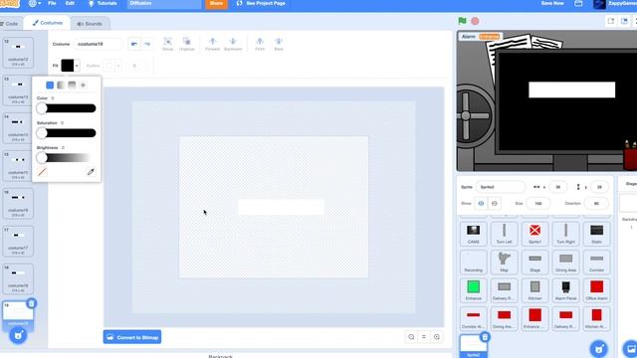The height and width of the screenshot is (358, 637).
Task: Select vertical gradient fill mode
Action: point(72,85)
